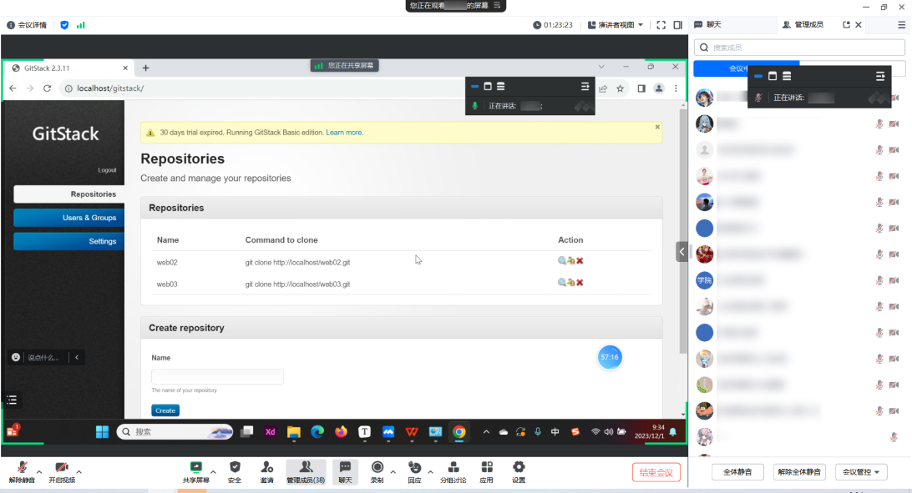The height and width of the screenshot is (493, 912).
Task: Follow the Learn more link in trial banner
Action: 344,133
